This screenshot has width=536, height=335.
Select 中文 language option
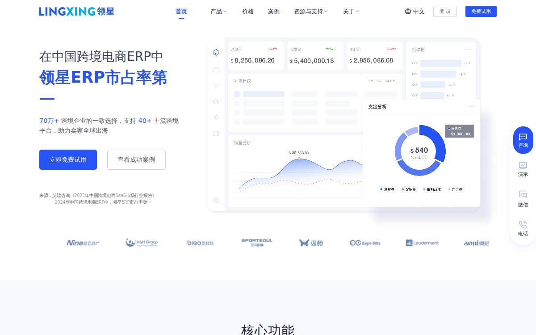click(419, 12)
